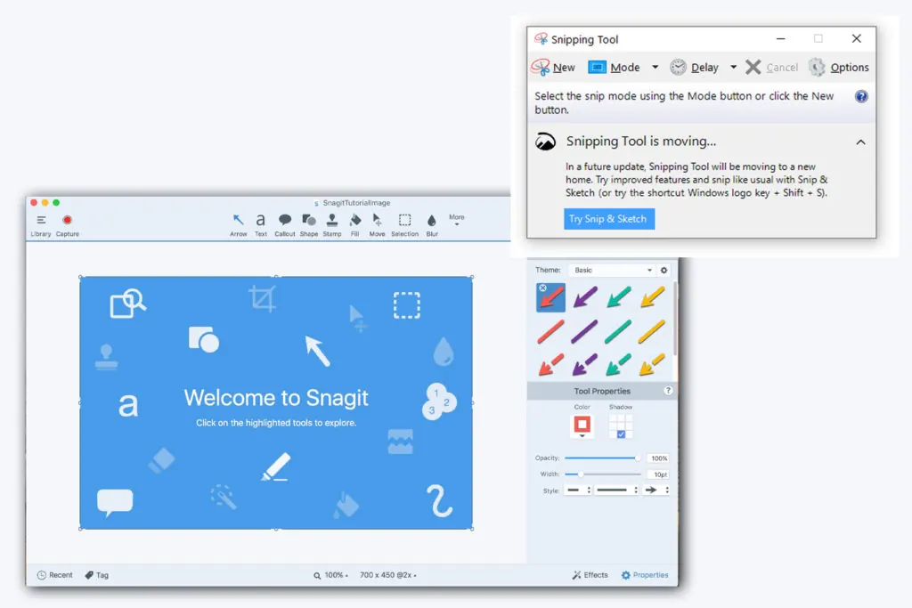Select the red dashed arrow style
This screenshot has width=912, height=608.
coord(550,365)
